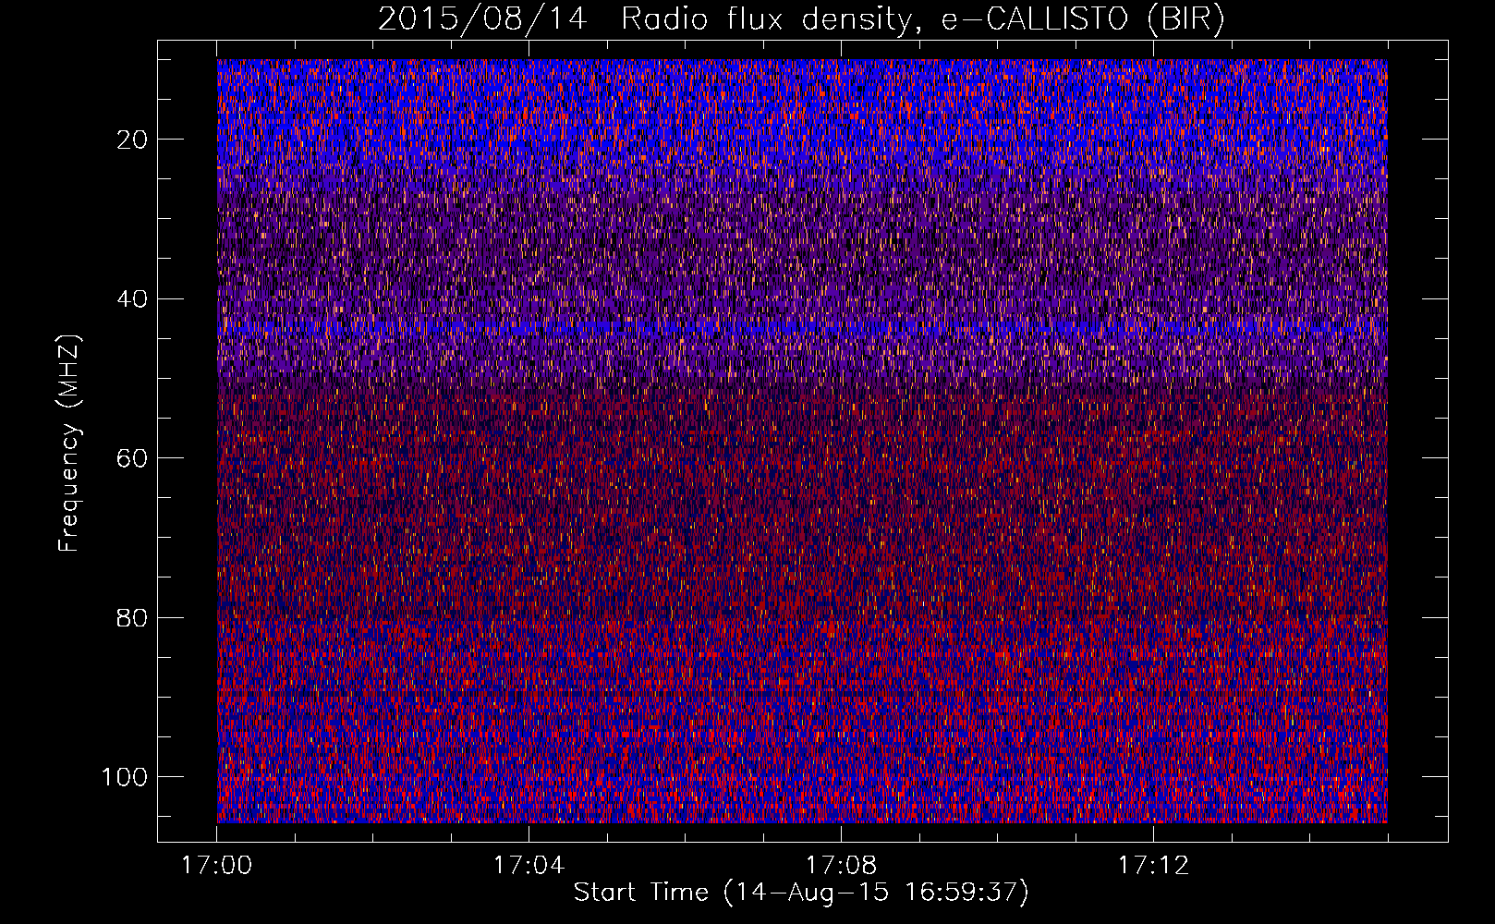
Task: Select the 80 MHz frequency tick label
Action: click(132, 617)
